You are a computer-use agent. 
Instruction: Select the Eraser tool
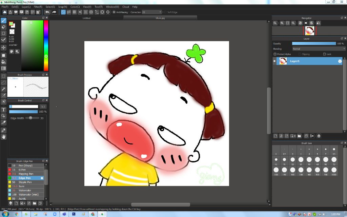(3, 27)
